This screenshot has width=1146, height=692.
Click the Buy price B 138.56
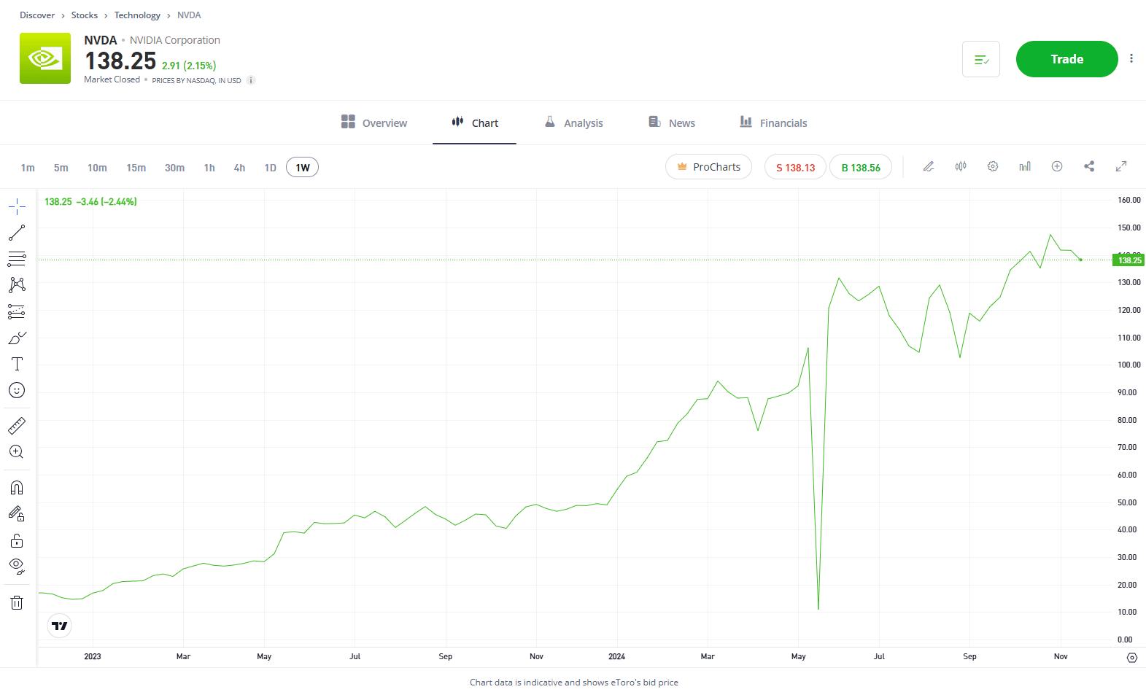(x=861, y=167)
